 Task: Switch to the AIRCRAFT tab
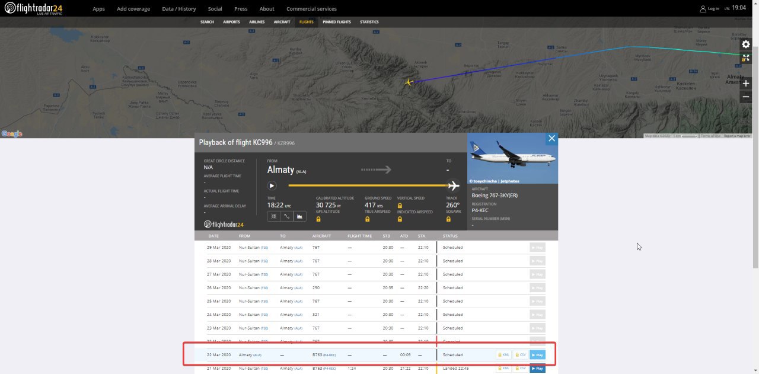282,22
